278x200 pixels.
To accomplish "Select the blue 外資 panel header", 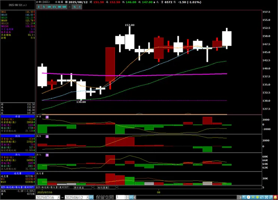I will click(18, 116).
